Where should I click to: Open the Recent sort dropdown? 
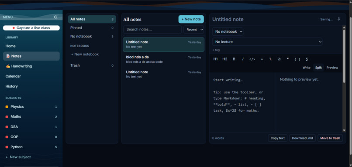(193, 30)
